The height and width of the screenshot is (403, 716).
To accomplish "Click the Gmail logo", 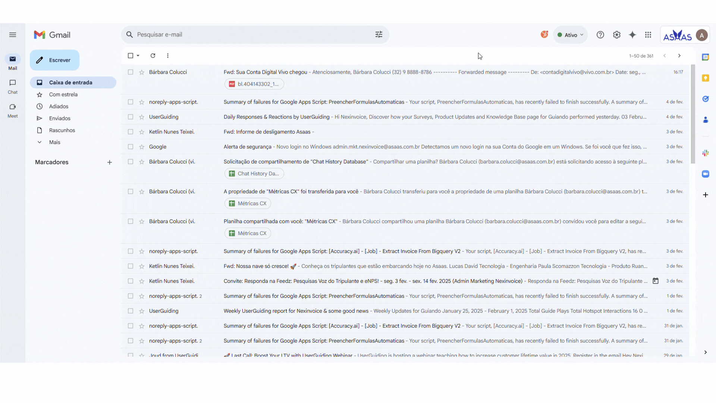I will (x=52, y=35).
